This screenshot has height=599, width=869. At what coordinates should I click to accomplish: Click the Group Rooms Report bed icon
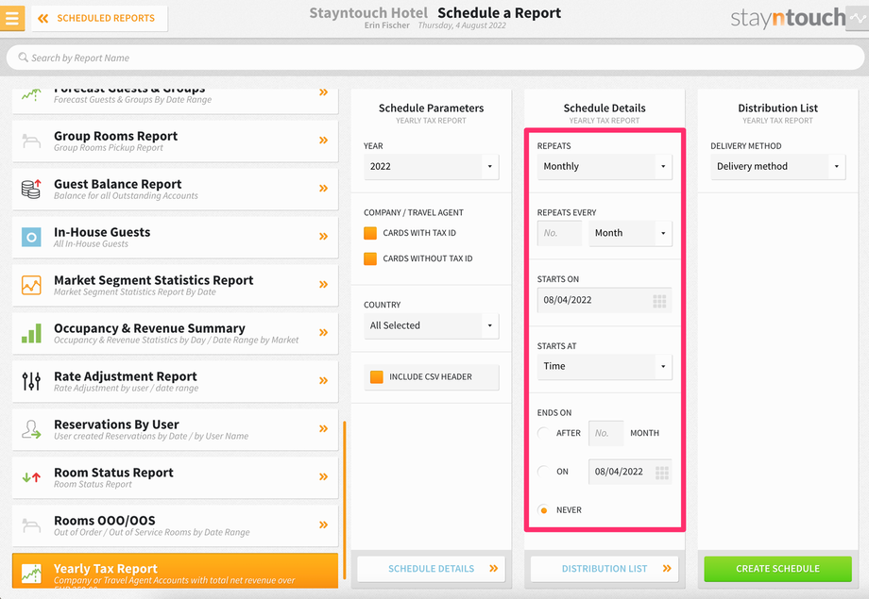31,141
